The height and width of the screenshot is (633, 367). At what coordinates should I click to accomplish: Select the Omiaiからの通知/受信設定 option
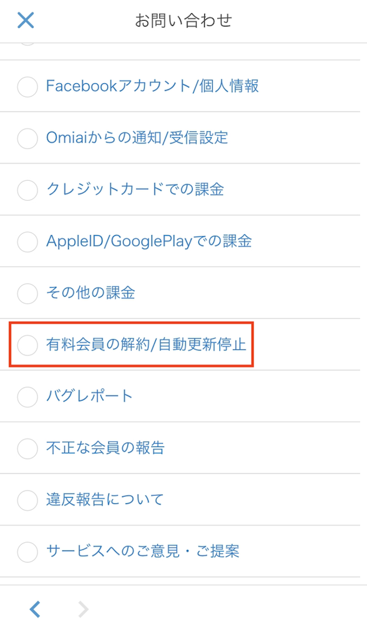27,138
